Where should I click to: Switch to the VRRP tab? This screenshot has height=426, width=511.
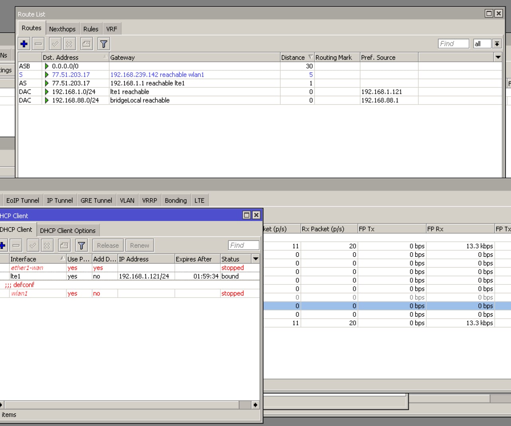pyautogui.click(x=150, y=200)
